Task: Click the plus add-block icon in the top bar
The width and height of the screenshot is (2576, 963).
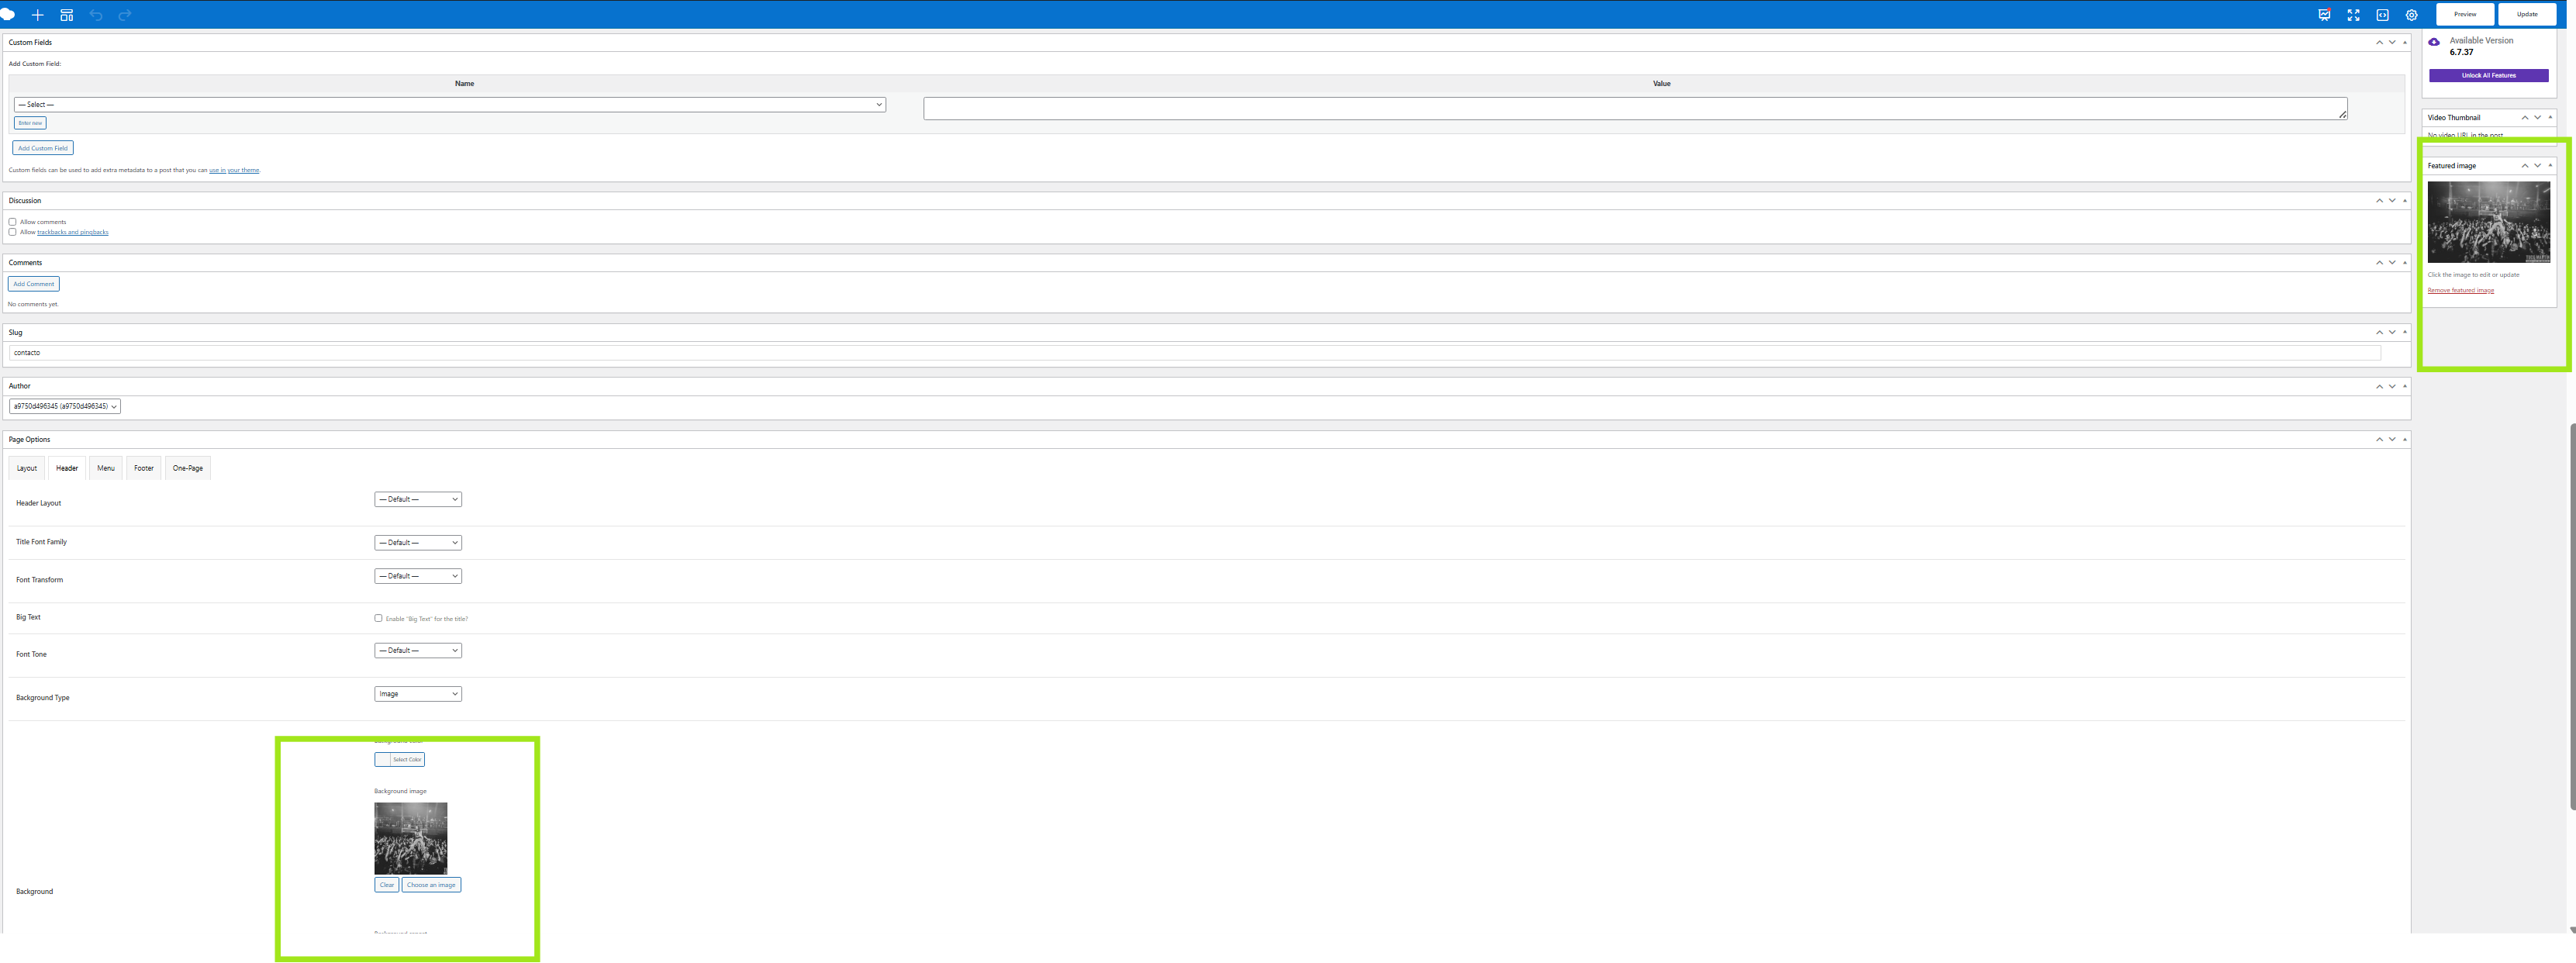Action: [x=38, y=15]
